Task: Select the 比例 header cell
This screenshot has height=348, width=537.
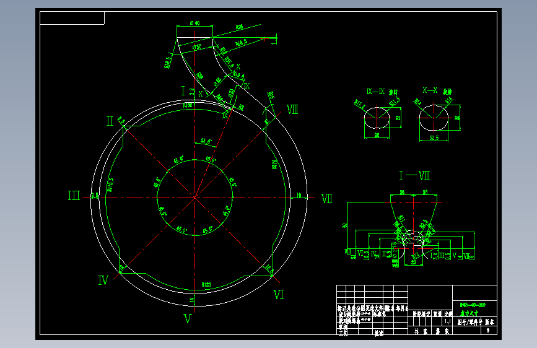Action: [448, 313]
